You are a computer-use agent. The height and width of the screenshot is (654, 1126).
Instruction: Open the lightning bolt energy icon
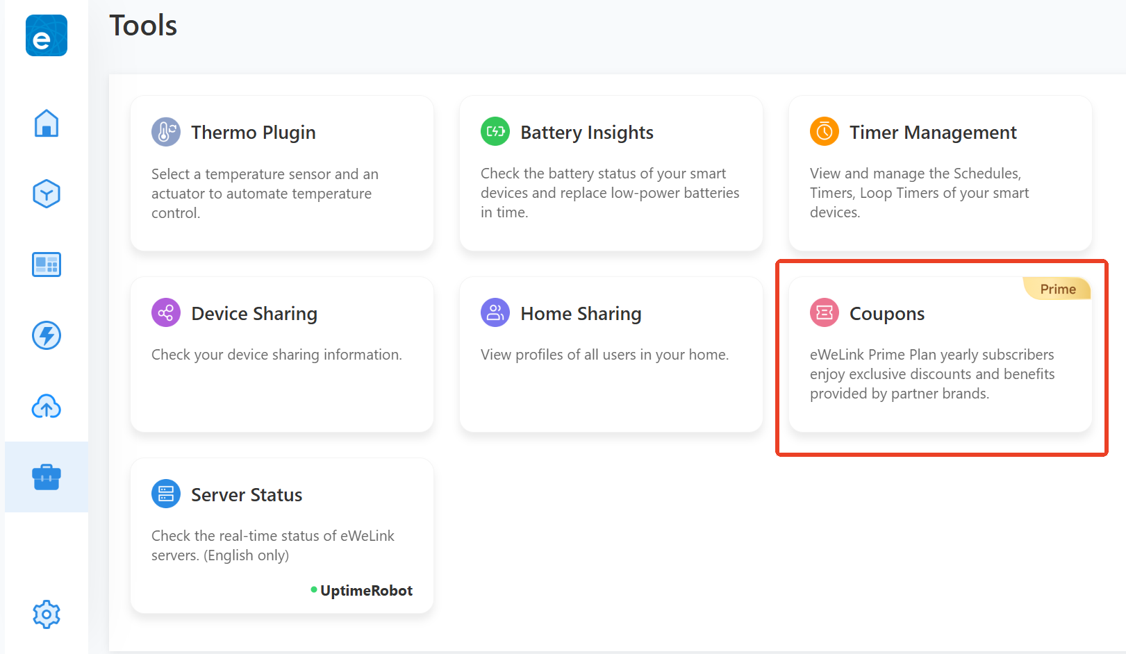click(46, 335)
